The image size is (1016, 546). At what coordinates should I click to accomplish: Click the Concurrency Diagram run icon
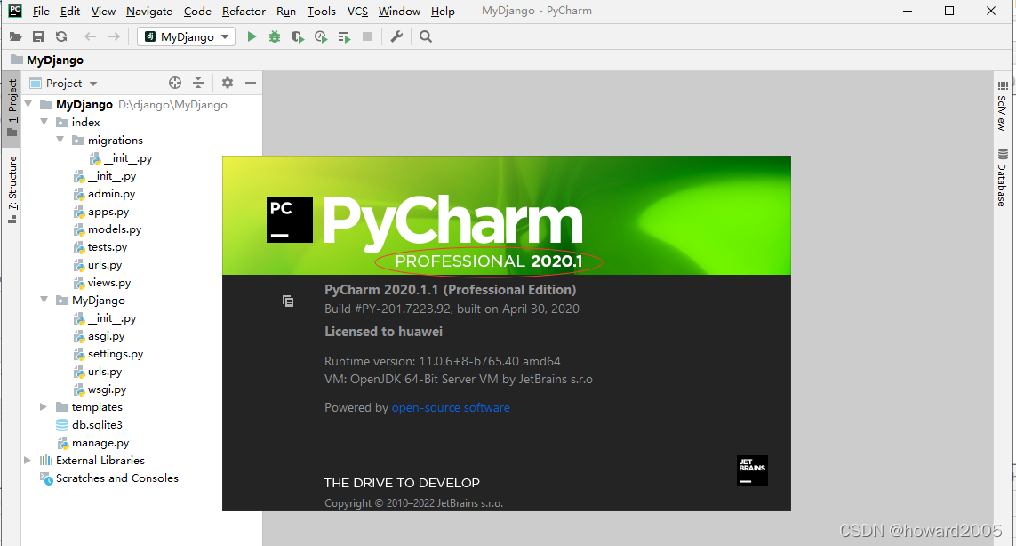[344, 37]
